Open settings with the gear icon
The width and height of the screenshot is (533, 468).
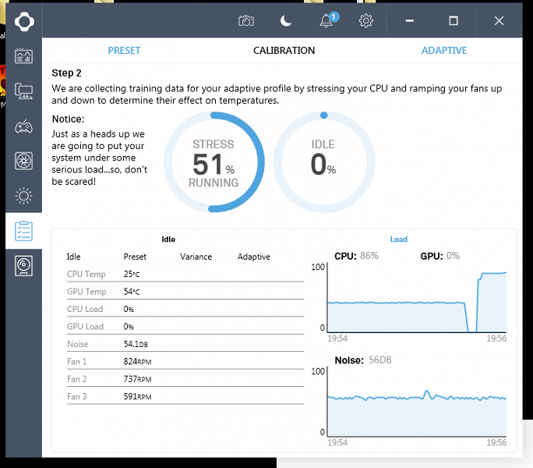point(366,21)
